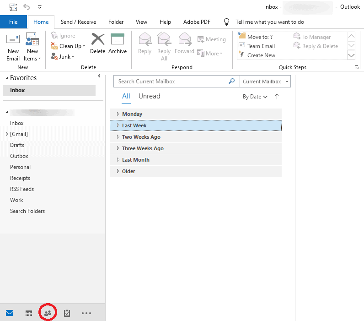Screen dimensions: 364x321
Task: Open People view from bottom navigation
Action: coord(48,313)
